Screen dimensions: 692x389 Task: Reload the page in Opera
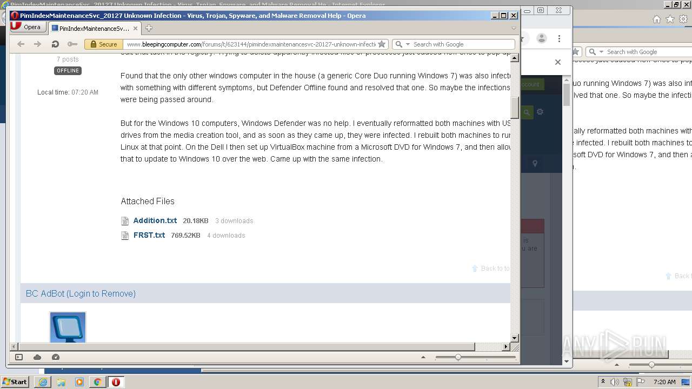(x=55, y=44)
